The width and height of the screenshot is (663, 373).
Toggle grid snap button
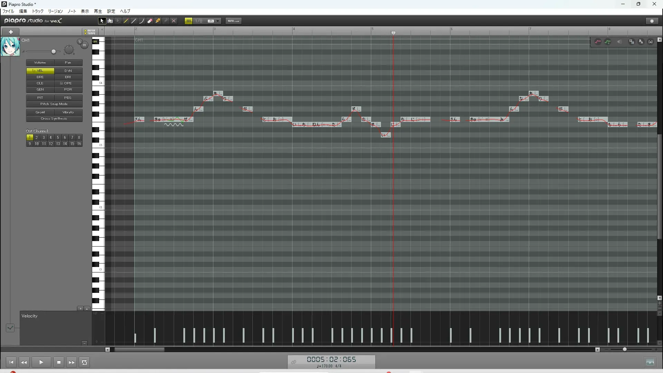(189, 21)
